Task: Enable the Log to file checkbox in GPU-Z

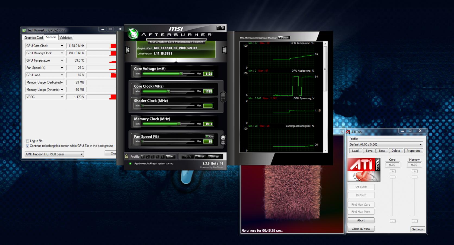Action: coord(27,141)
